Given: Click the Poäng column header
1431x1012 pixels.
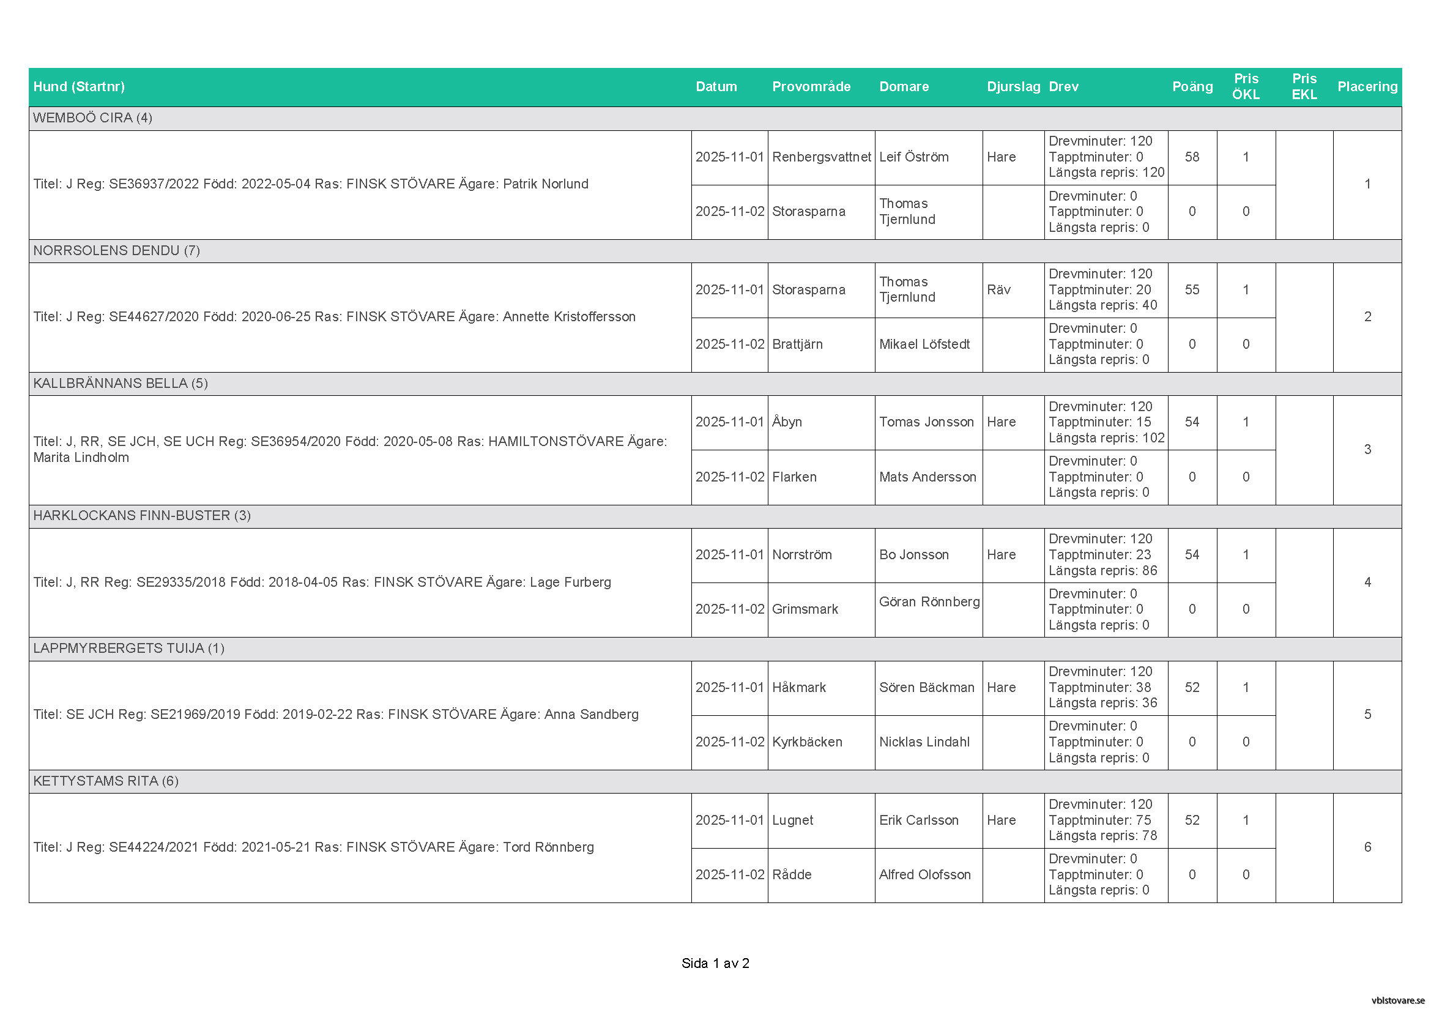Looking at the screenshot, I should tap(1192, 87).
